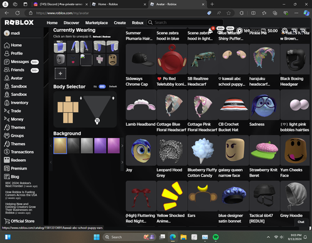Viewport: 312px width, 243px height.
Task: Select the dark grey background swatch
Action: [74, 145]
